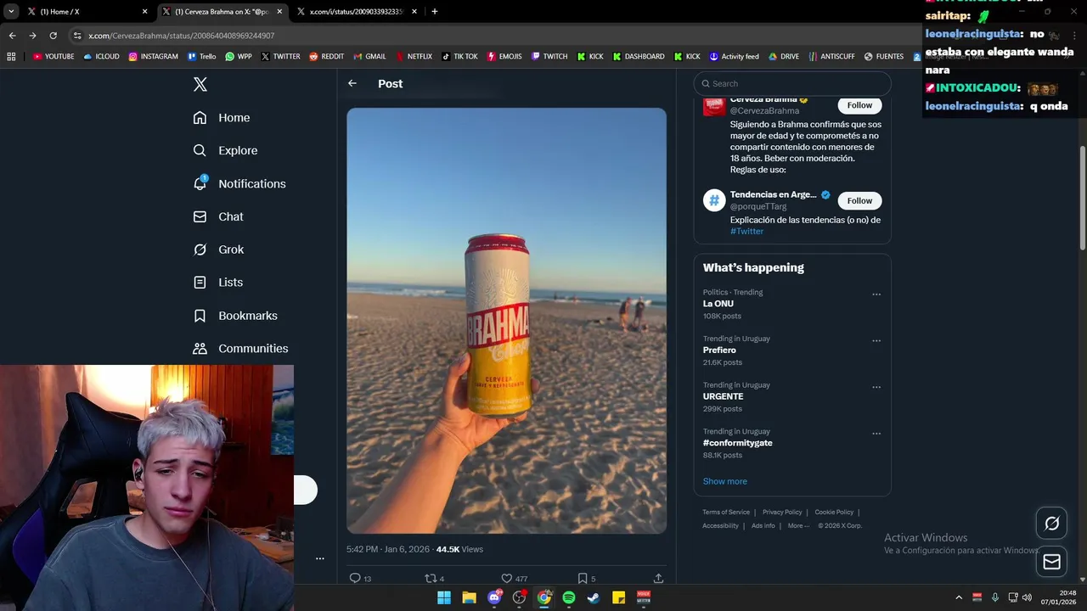Open the Trello bookmark
Viewport: 1087px width, 611px height.
pyautogui.click(x=201, y=57)
